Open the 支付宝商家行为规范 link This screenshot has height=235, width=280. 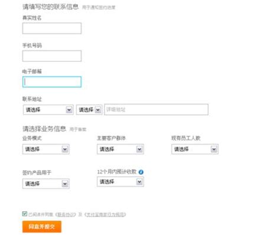tap(105, 214)
